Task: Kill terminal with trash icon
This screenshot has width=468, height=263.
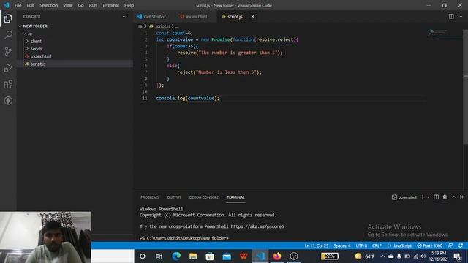Action: (445, 197)
